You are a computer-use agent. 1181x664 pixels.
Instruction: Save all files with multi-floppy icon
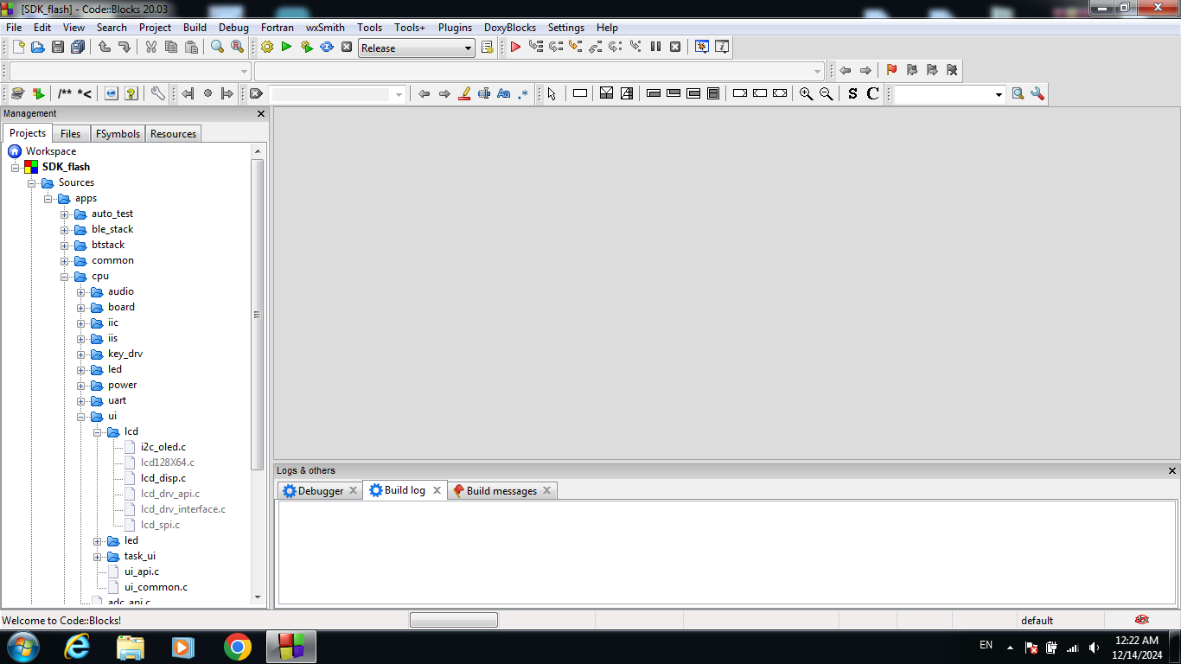pos(78,47)
